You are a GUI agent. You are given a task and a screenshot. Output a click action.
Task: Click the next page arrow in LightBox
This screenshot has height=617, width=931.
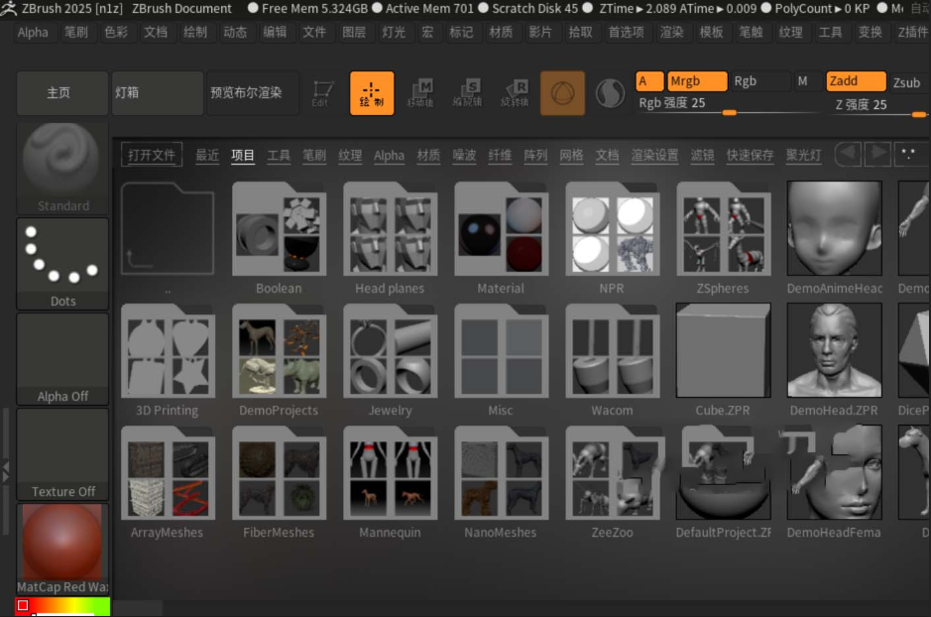pos(877,155)
